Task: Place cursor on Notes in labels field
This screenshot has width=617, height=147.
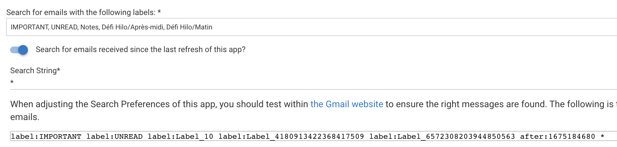Action: (89, 27)
